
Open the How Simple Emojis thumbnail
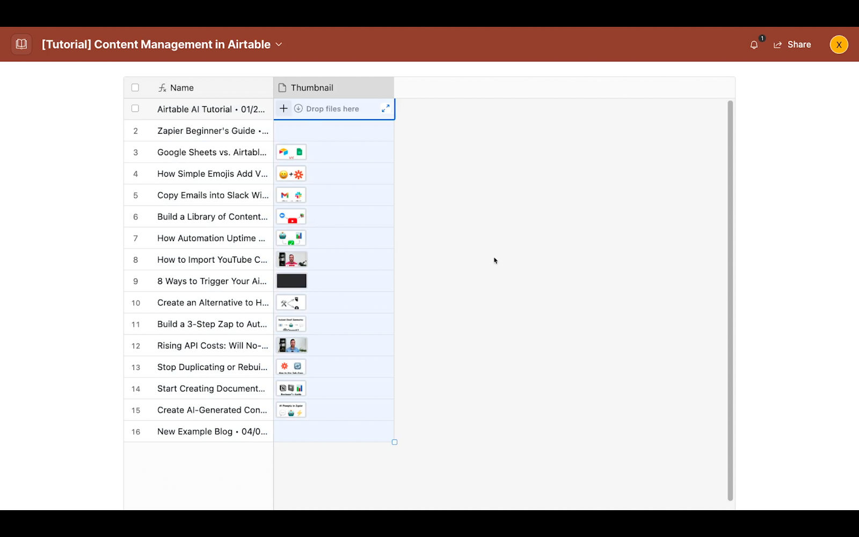coord(292,173)
